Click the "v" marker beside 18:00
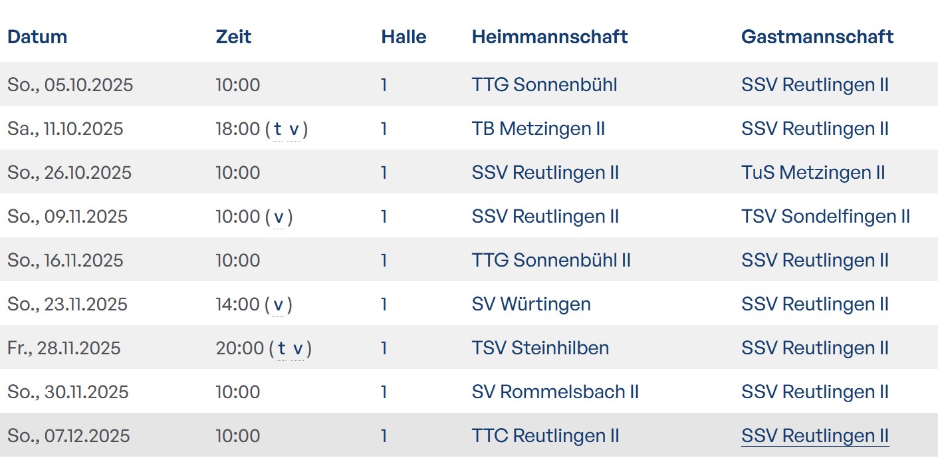The height and width of the screenshot is (458, 938). pos(293,129)
